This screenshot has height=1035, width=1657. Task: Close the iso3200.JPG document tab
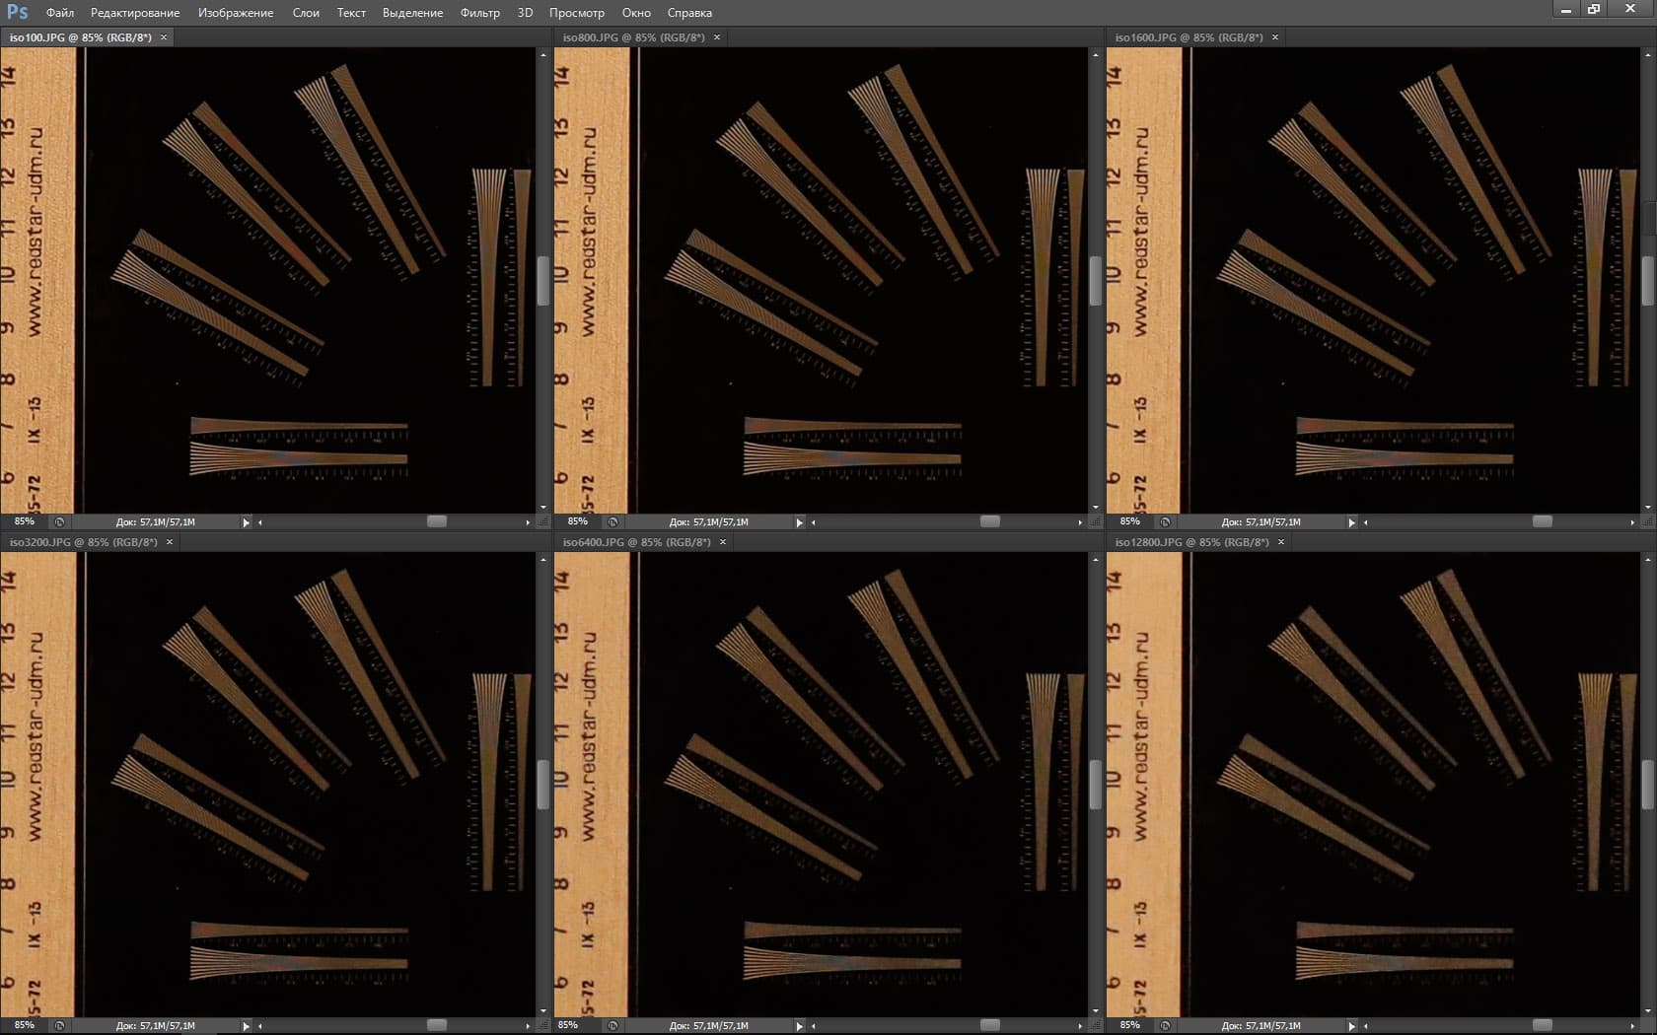click(170, 542)
